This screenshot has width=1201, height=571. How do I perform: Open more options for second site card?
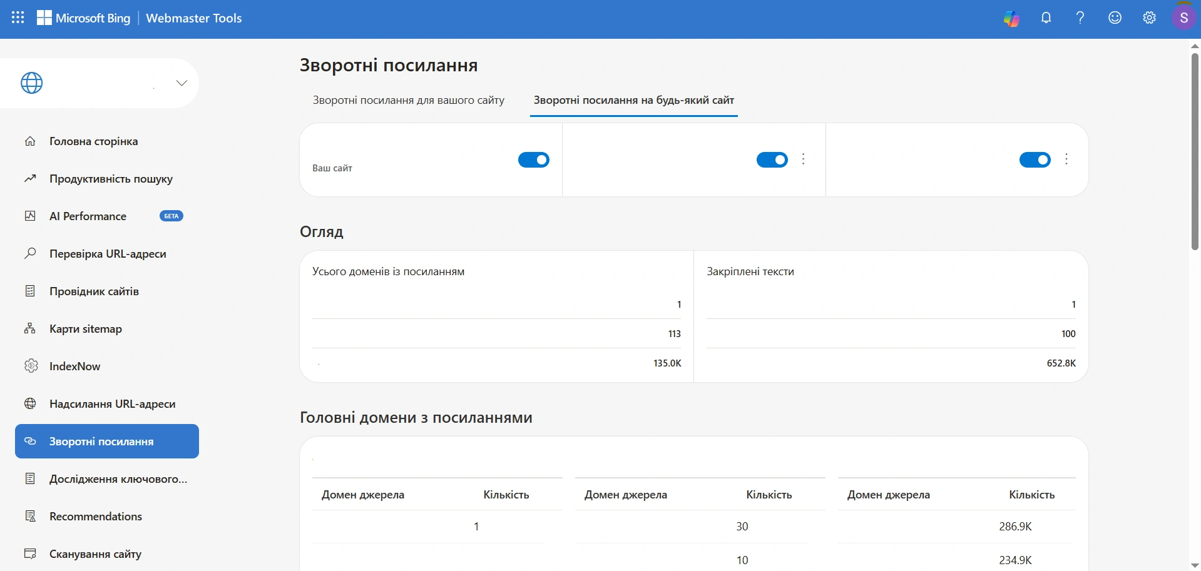804,159
